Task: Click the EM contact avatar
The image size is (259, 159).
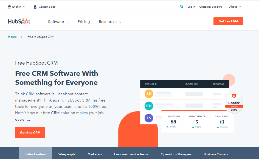Action: (x=149, y=106)
